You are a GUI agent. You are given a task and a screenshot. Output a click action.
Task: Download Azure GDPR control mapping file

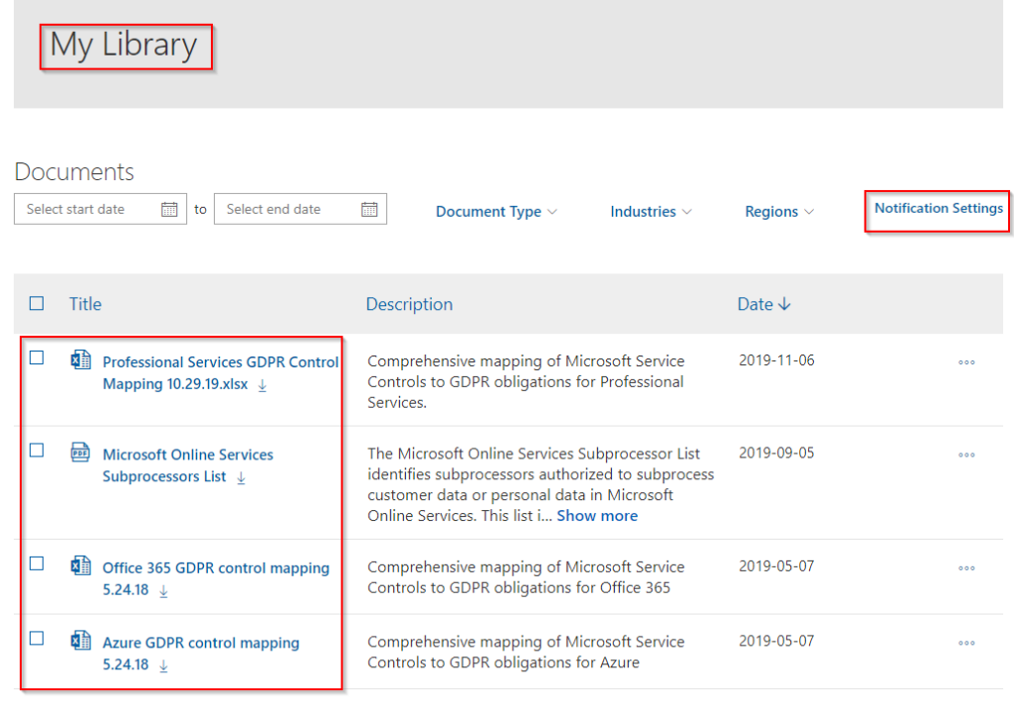pos(163,665)
